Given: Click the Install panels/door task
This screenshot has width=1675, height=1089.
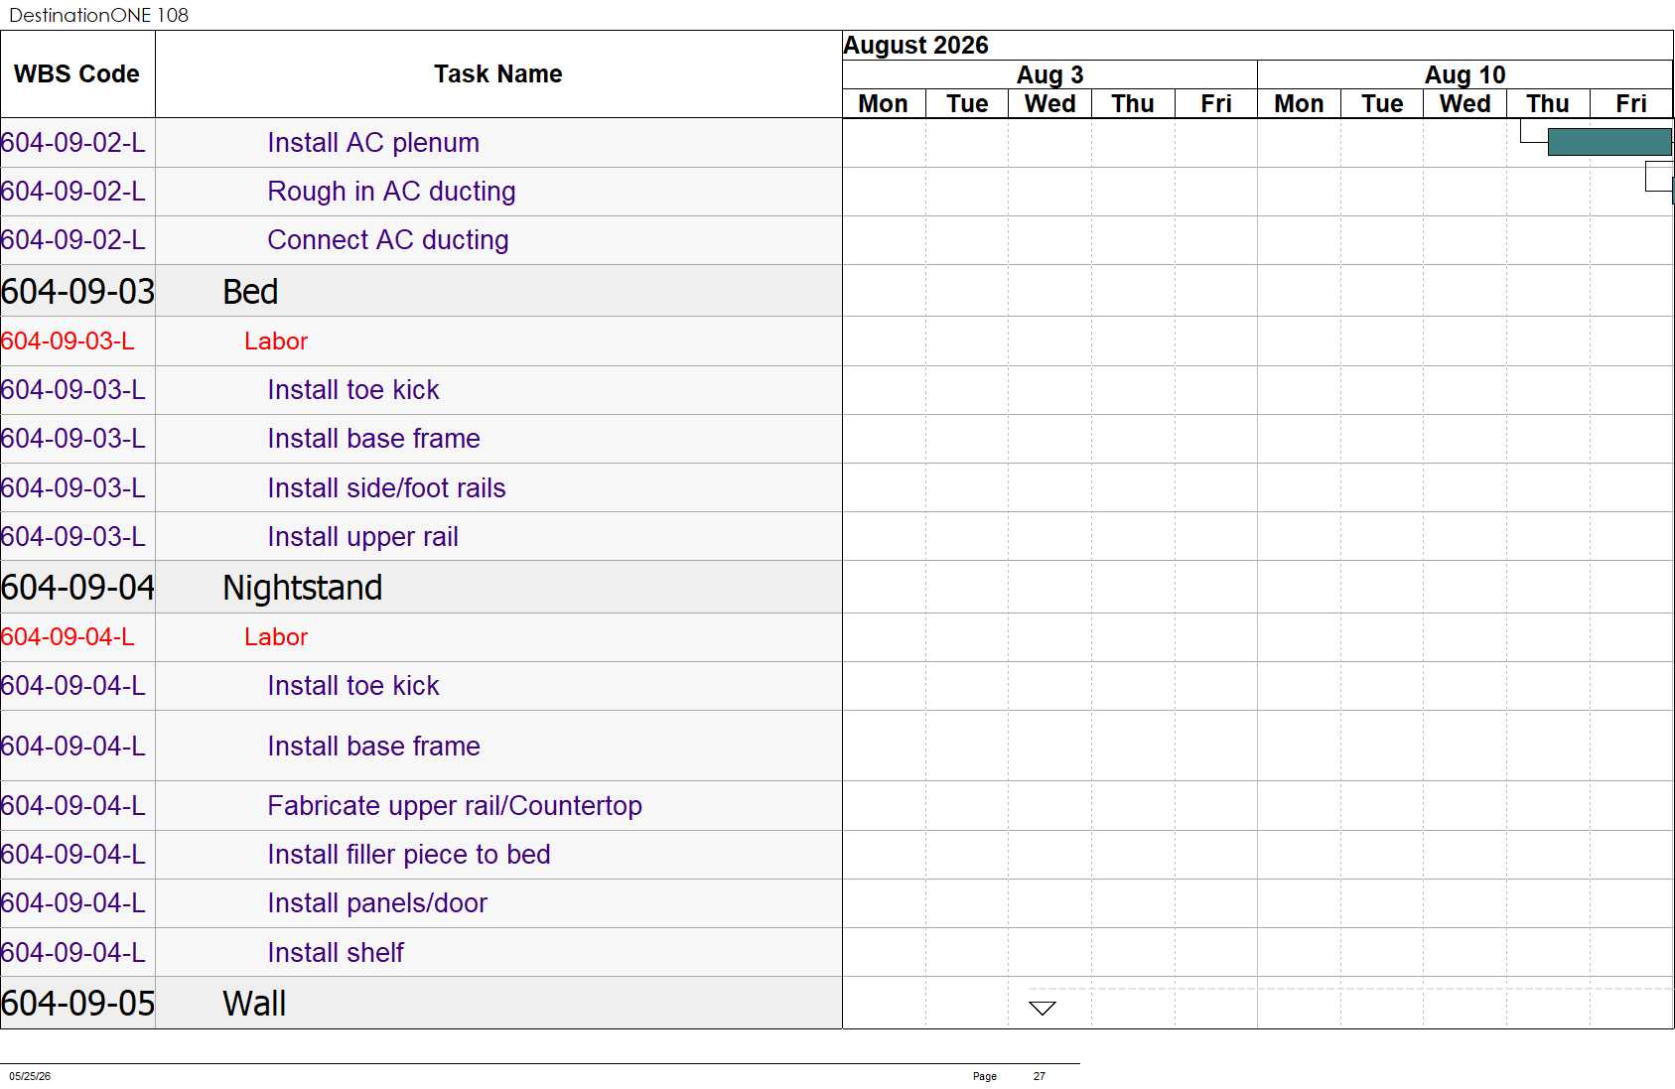Looking at the screenshot, I should pyautogui.click(x=377, y=903).
